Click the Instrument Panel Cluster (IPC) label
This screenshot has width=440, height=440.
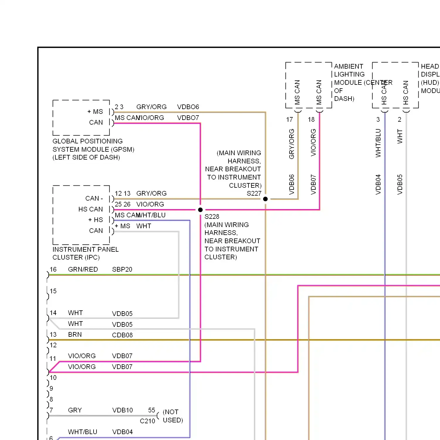pyautogui.click(x=85, y=253)
